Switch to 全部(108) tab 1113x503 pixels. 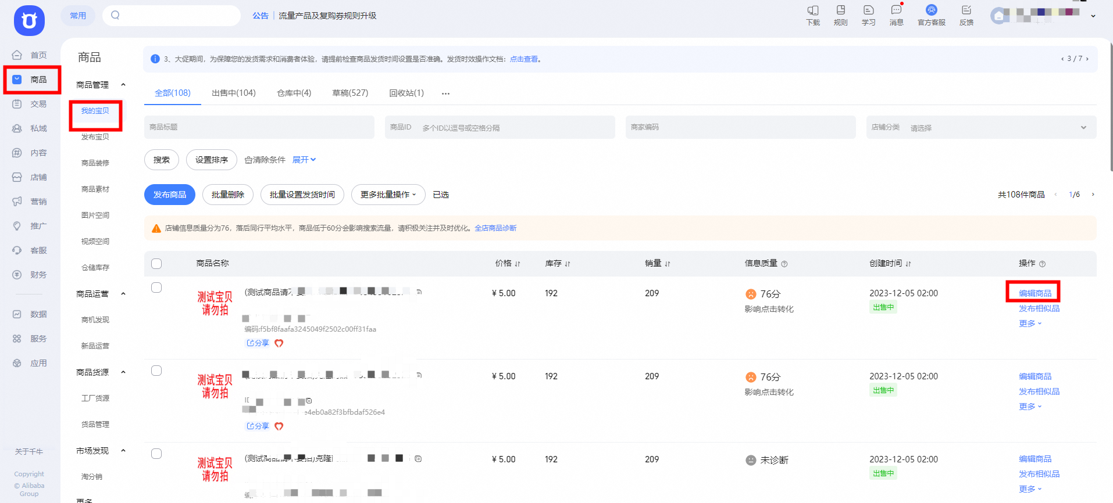173,93
